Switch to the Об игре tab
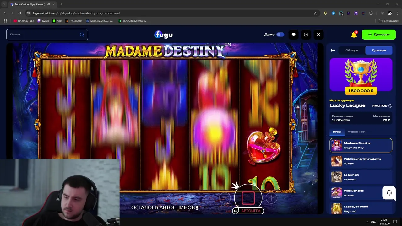Screen dimensions: 402x226 tap(352, 50)
